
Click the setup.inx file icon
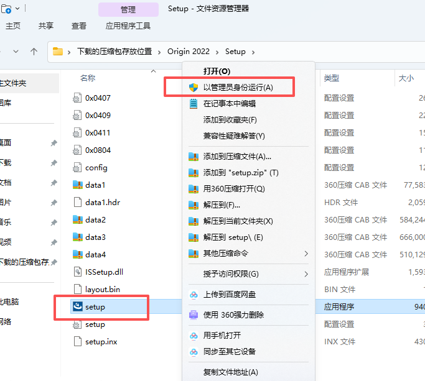pyautogui.click(x=78, y=341)
